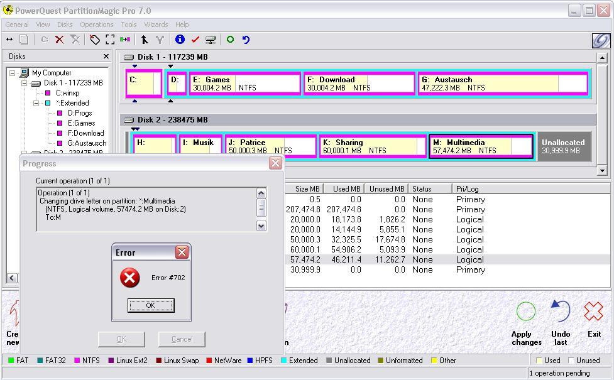Collapse the *:Extended tree node
614x380 pixels.
coord(36,103)
